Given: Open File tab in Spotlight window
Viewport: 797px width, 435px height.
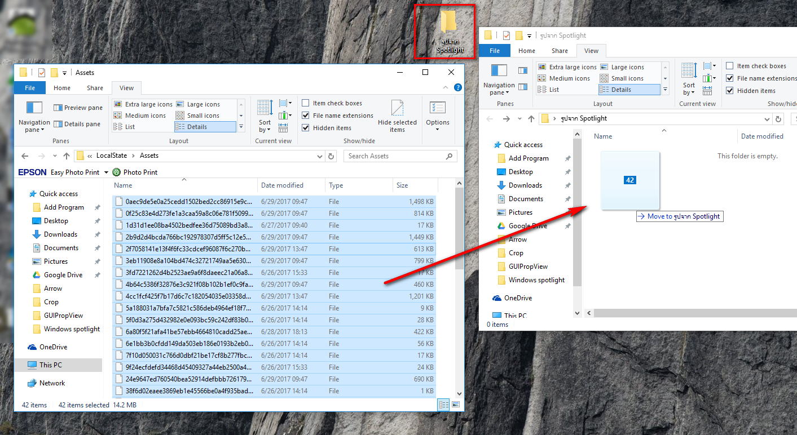Looking at the screenshot, I should point(495,51).
